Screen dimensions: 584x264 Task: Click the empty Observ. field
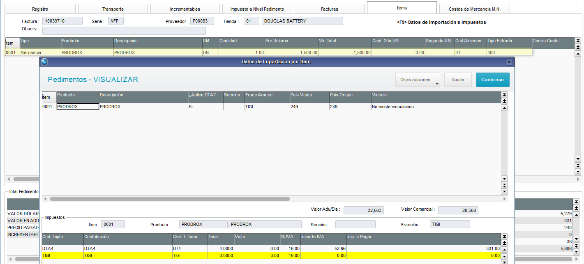coord(124,31)
